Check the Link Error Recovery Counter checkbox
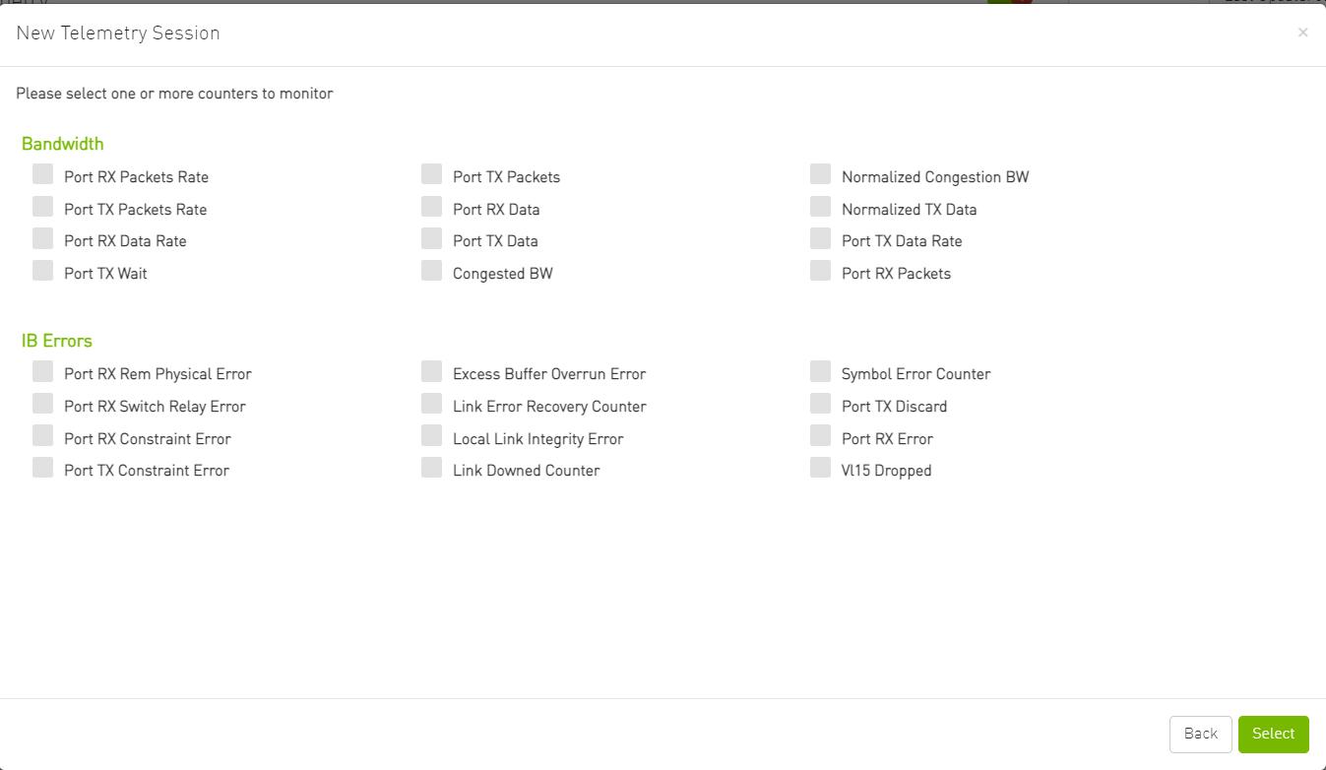The width and height of the screenshot is (1326, 770). coord(431,403)
